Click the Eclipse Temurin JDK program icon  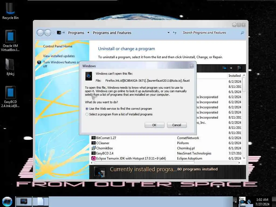pyautogui.click(x=94, y=158)
